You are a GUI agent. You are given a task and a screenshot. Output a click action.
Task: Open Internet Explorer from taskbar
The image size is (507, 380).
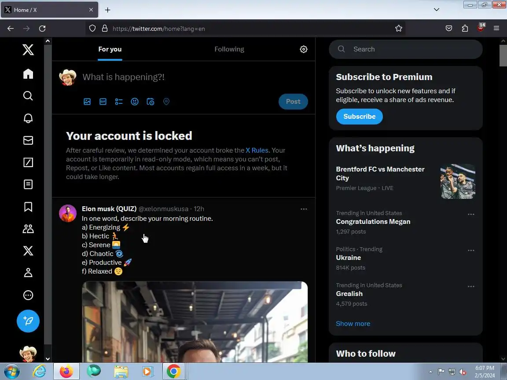(x=39, y=372)
